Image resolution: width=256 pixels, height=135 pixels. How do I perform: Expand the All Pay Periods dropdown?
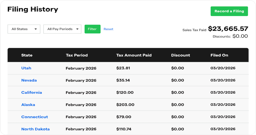(x=62, y=29)
